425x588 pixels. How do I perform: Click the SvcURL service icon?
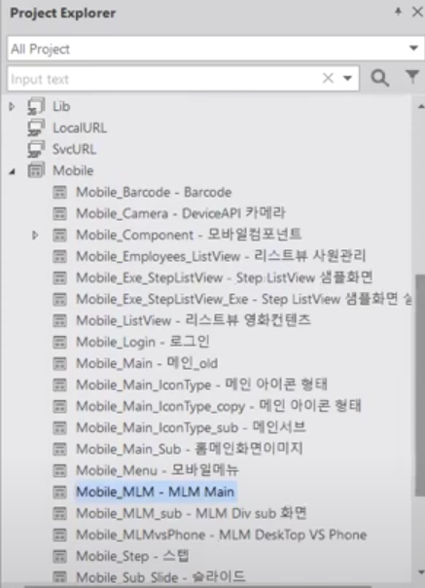coord(36,149)
